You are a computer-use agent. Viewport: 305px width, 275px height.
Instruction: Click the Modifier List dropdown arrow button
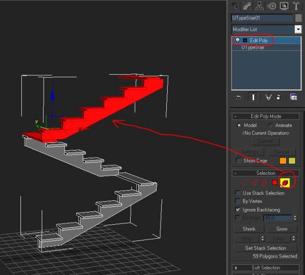click(298, 29)
